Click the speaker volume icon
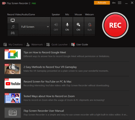Viewport: 135px width, 120px height. (56, 25)
